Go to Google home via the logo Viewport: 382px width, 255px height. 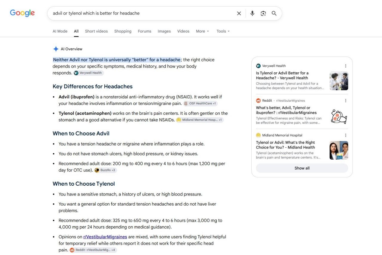pyautogui.click(x=22, y=13)
